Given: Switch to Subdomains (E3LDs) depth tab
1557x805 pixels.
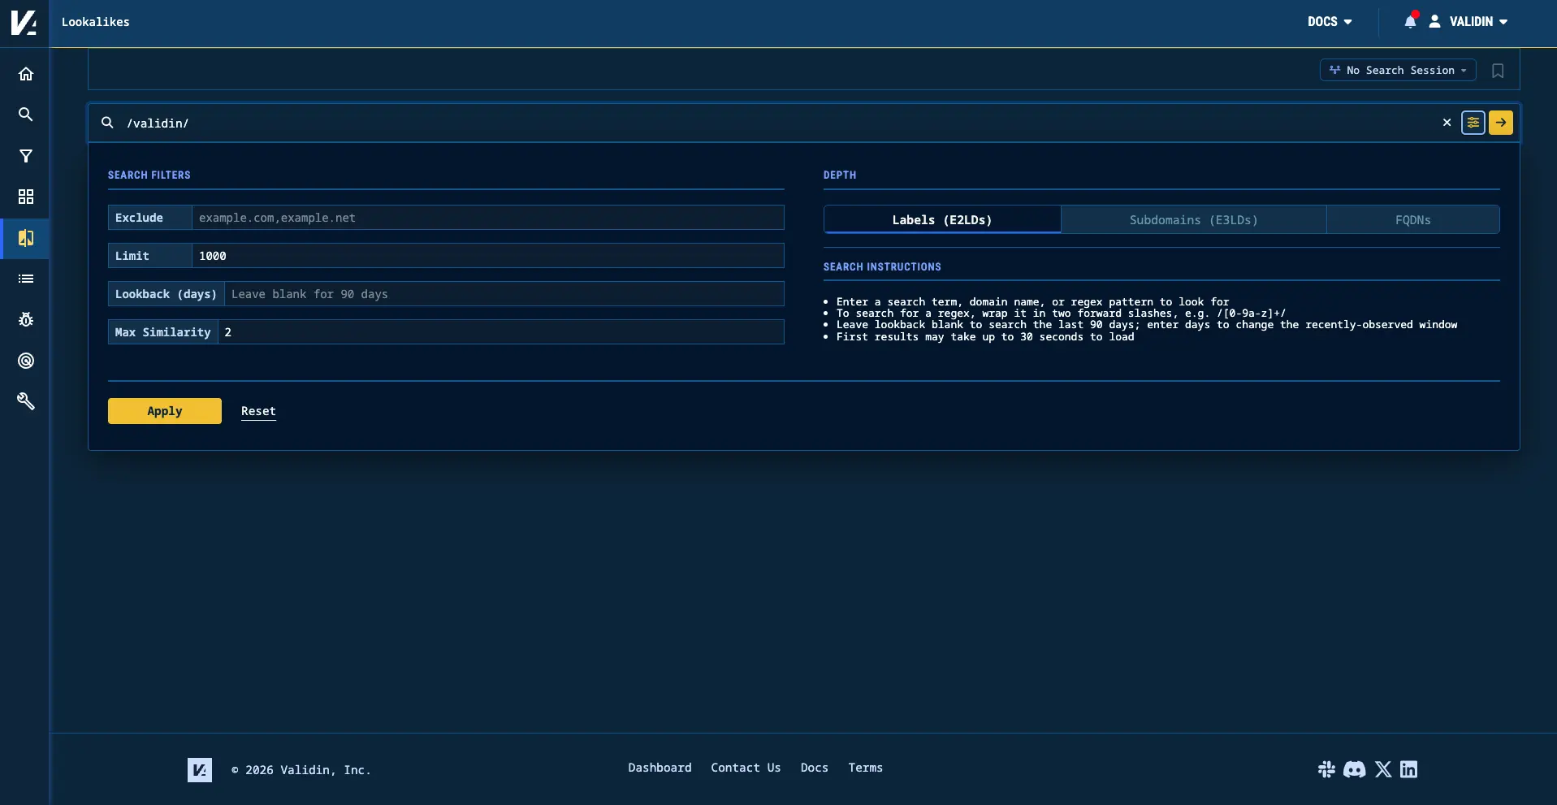Looking at the screenshot, I should (x=1193, y=219).
